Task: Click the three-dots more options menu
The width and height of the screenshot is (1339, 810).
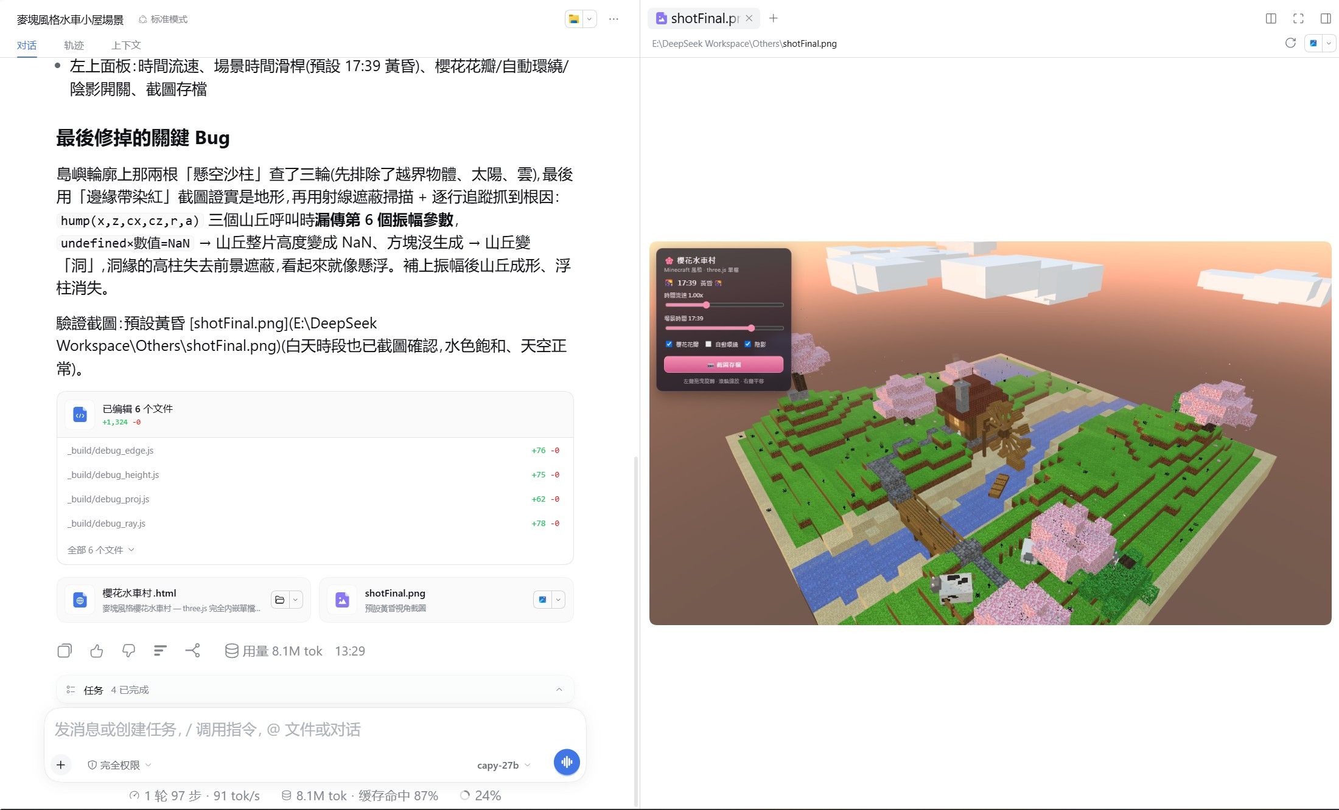Action: (614, 19)
